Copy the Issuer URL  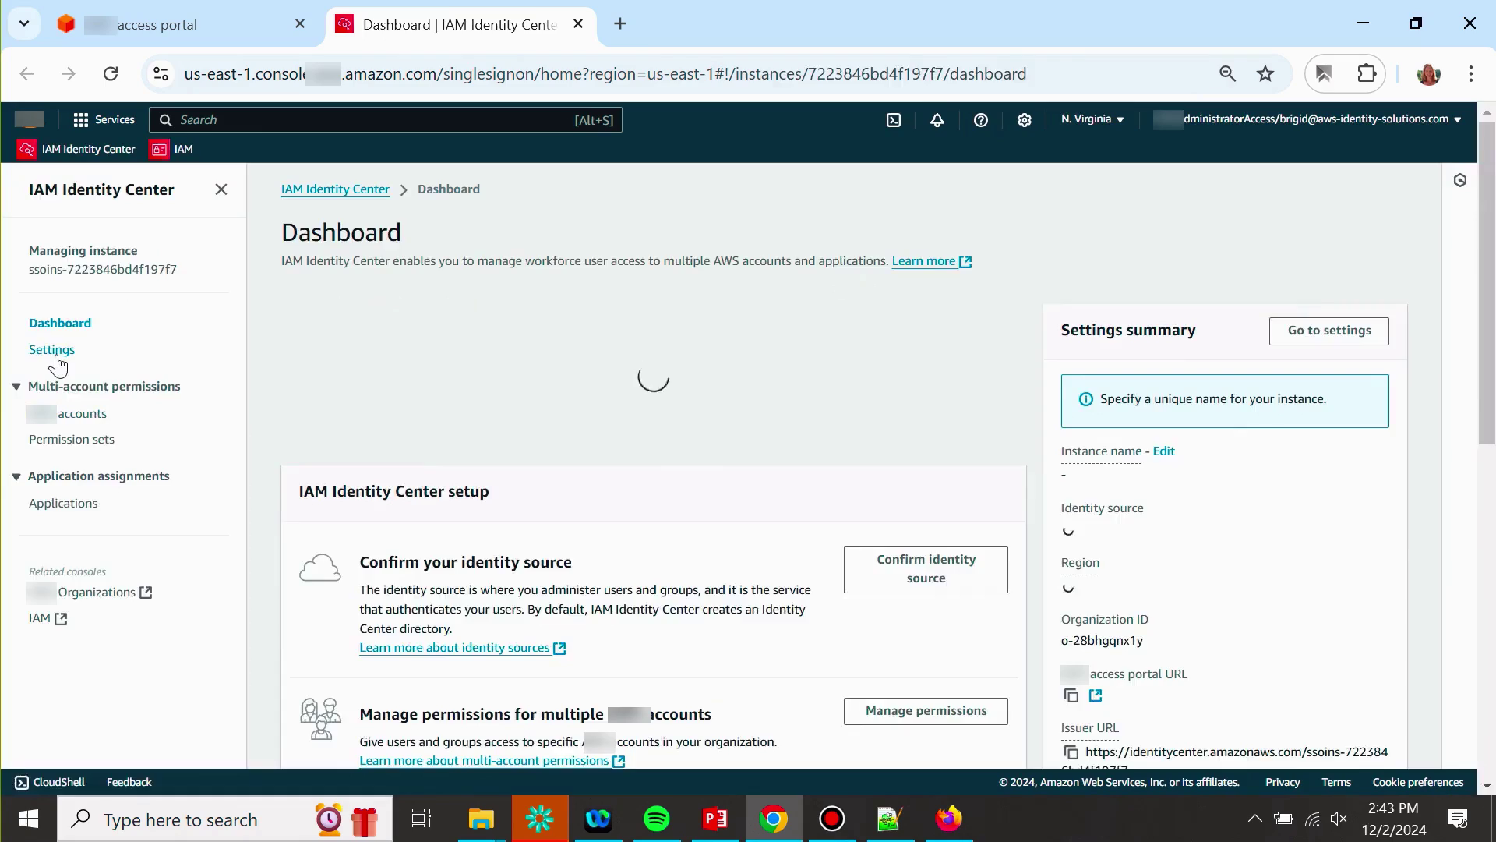tap(1071, 752)
